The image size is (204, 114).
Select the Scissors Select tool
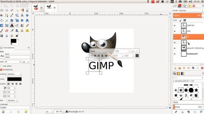tap(27, 10)
